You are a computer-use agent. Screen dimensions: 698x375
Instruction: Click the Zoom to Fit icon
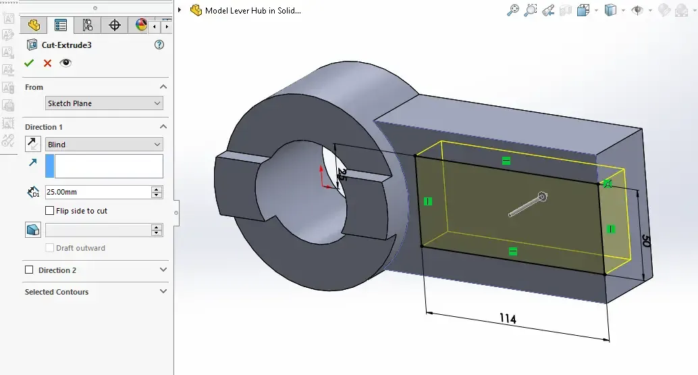[x=513, y=10]
